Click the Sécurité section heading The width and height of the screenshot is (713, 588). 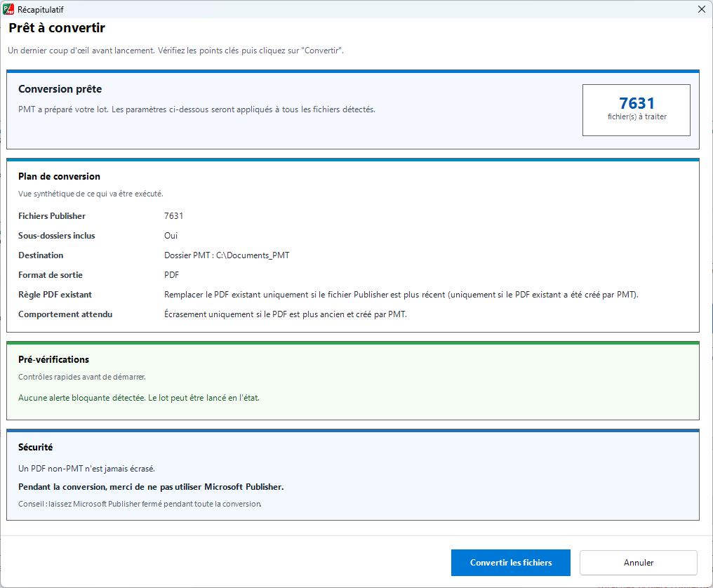click(36, 448)
